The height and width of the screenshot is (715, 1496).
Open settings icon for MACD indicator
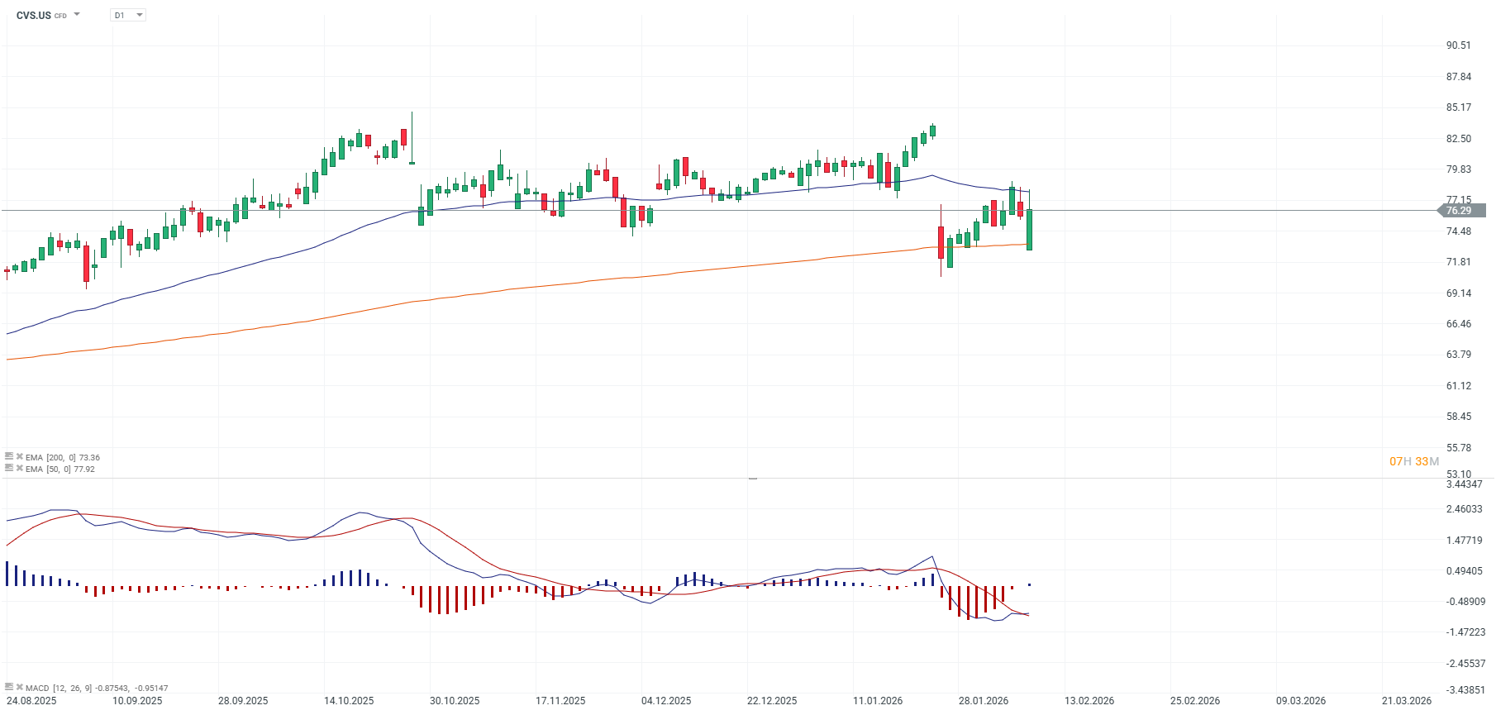coord(9,687)
